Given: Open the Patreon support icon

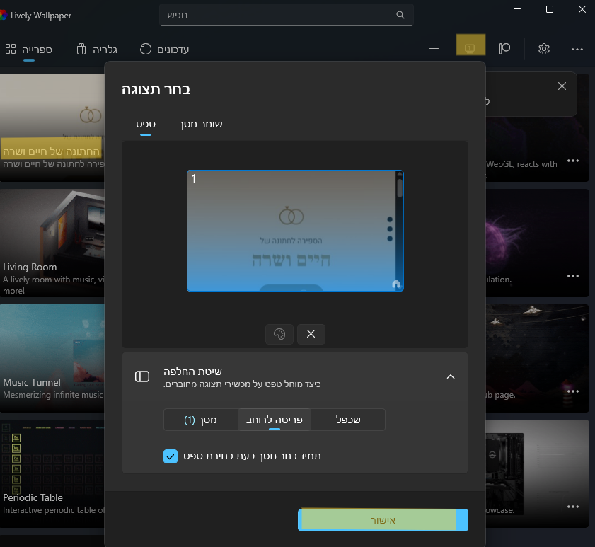Looking at the screenshot, I should [x=504, y=49].
